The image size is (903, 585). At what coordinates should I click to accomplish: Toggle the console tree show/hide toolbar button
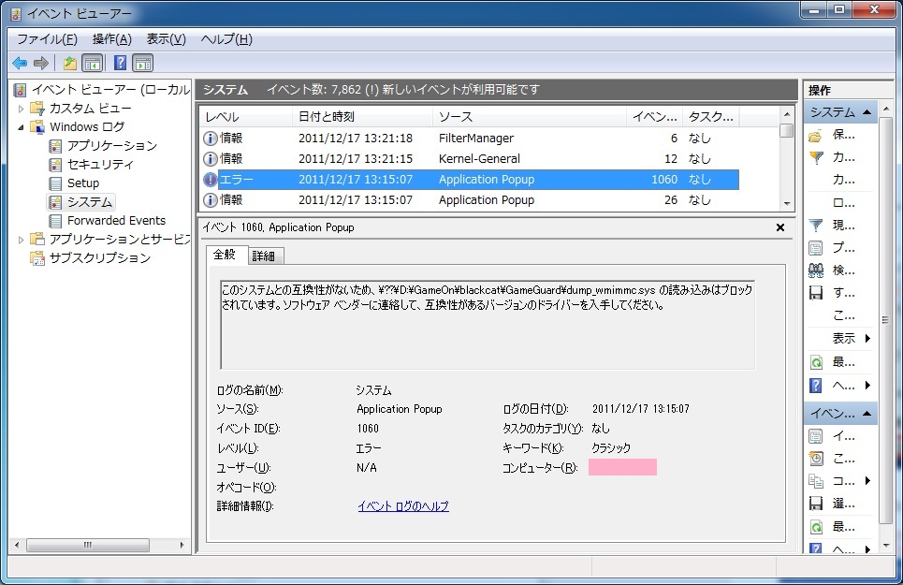[92, 63]
